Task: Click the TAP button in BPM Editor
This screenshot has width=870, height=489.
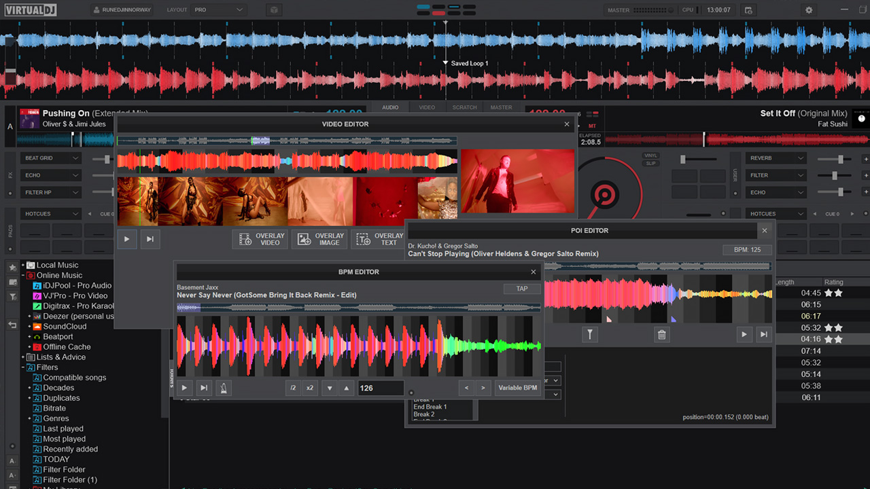Action: point(522,288)
